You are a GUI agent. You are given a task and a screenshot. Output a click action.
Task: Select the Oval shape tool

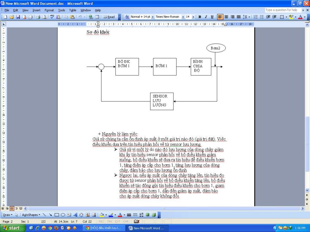coord(63,215)
